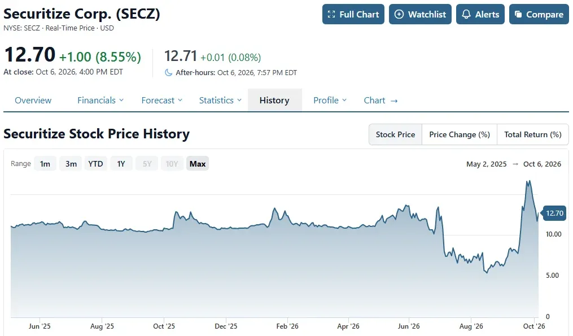Click the Range label
This screenshot has height=336, width=573.
[20, 164]
